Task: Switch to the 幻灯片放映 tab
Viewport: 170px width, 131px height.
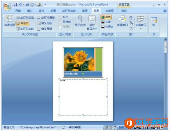Action: (69, 11)
